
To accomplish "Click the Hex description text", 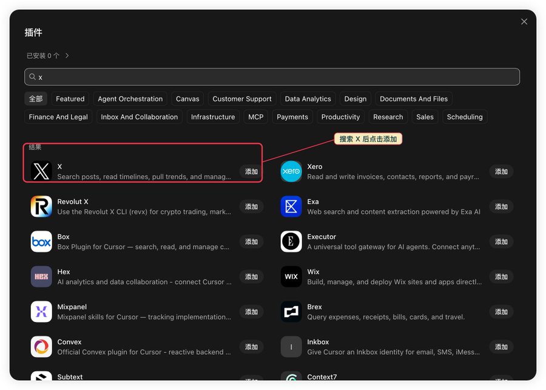I will 144,282.
